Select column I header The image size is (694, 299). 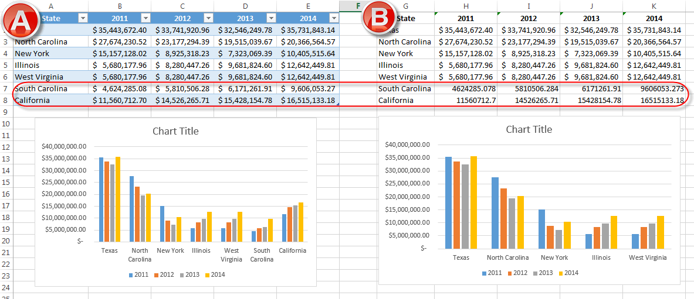[529, 6]
